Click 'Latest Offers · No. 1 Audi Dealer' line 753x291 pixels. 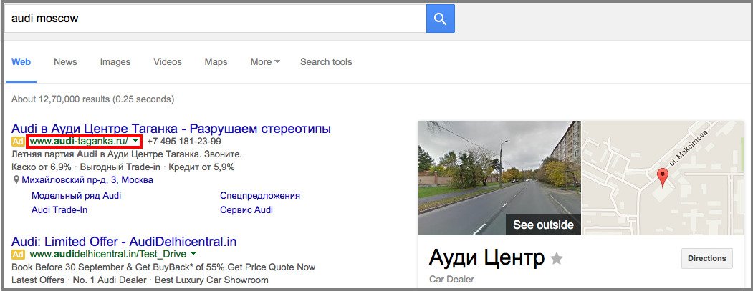coord(140,280)
